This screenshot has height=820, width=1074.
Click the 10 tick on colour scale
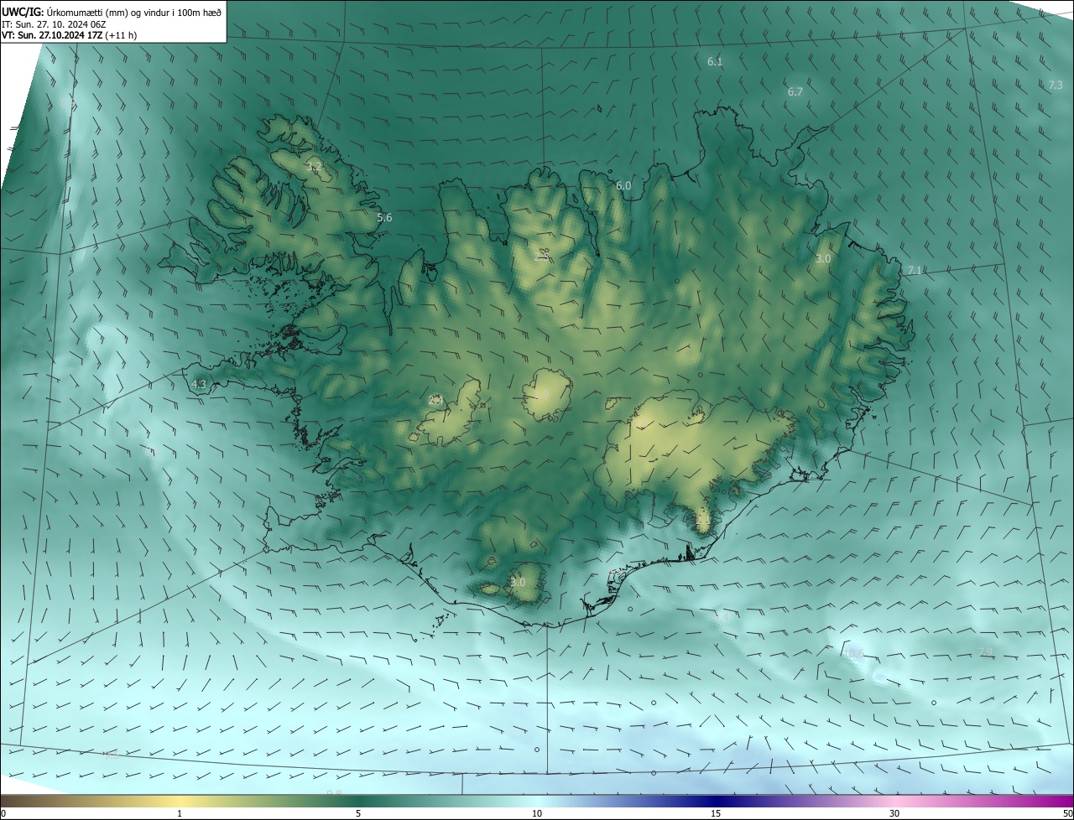537,813
